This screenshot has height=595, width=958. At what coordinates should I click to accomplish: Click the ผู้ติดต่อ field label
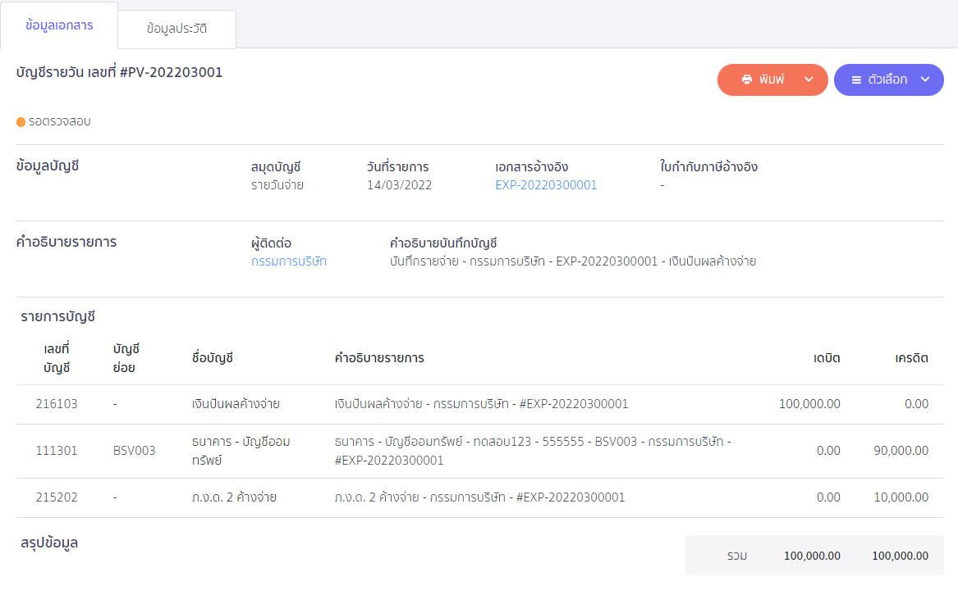pyautogui.click(x=271, y=243)
